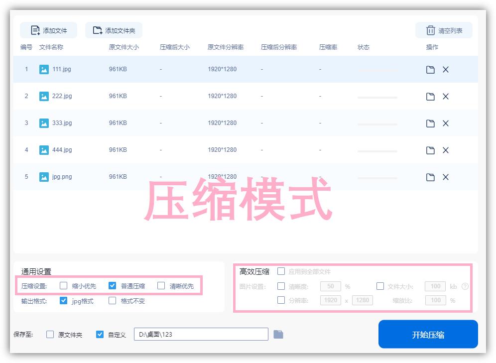
Task: Click the help question mark icon
Action: 465,286
